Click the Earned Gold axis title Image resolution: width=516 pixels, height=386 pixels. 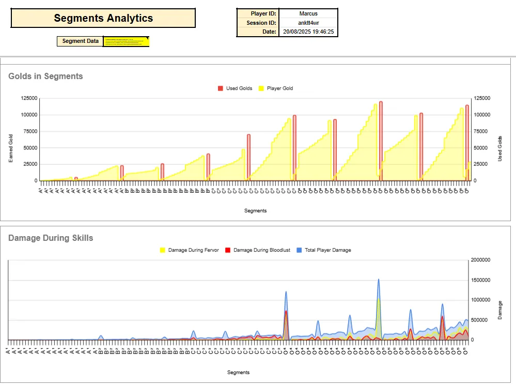pyautogui.click(x=10, y=148)
